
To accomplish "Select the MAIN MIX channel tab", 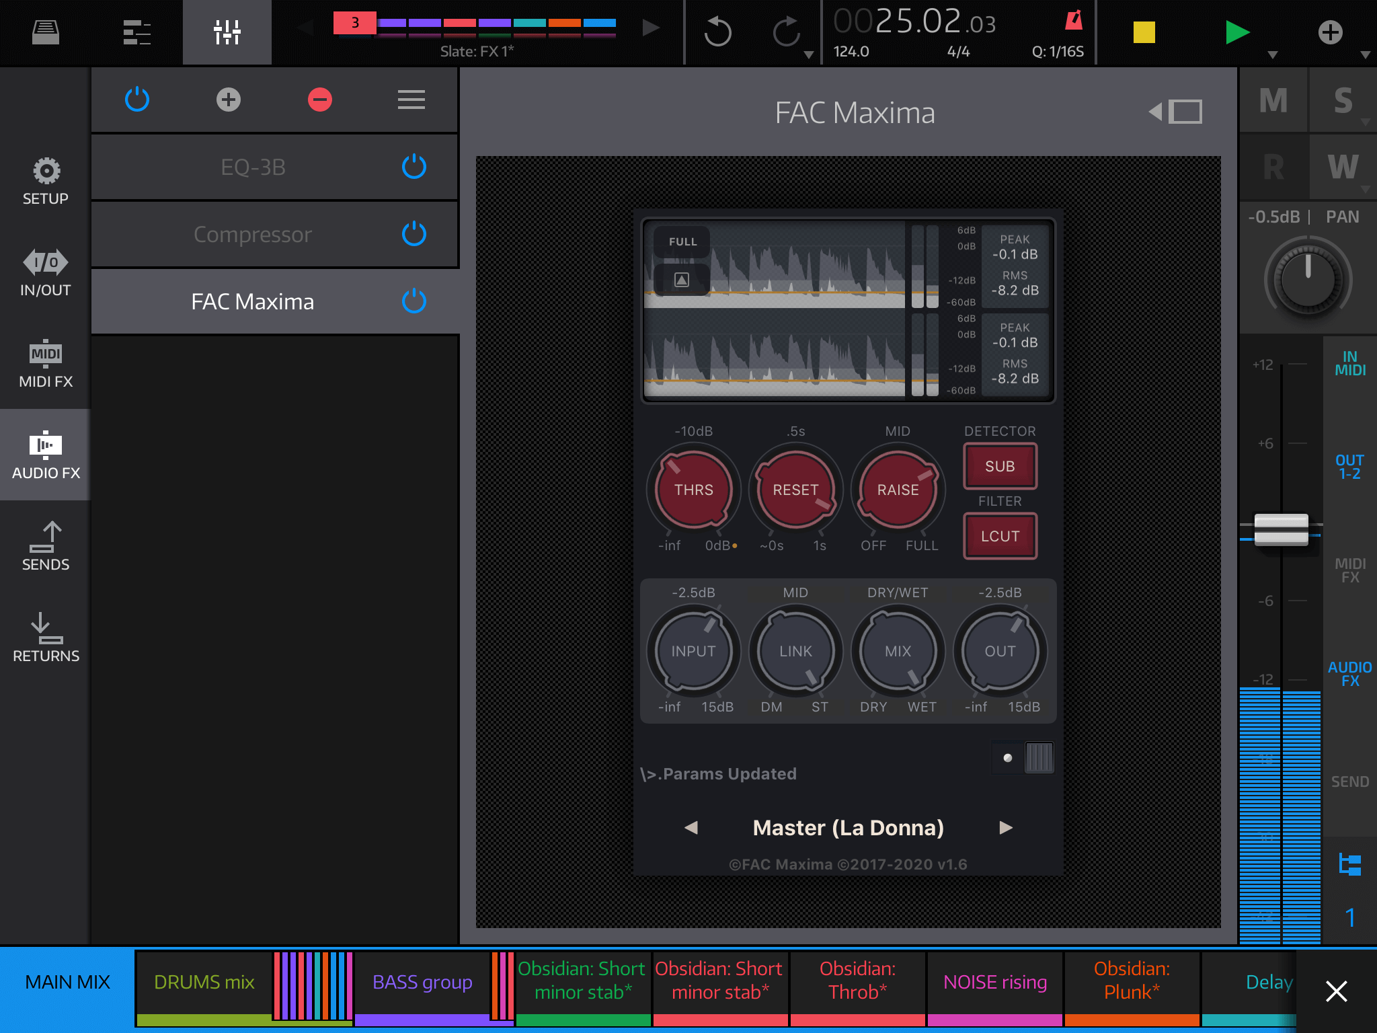I will click(67, 982).
